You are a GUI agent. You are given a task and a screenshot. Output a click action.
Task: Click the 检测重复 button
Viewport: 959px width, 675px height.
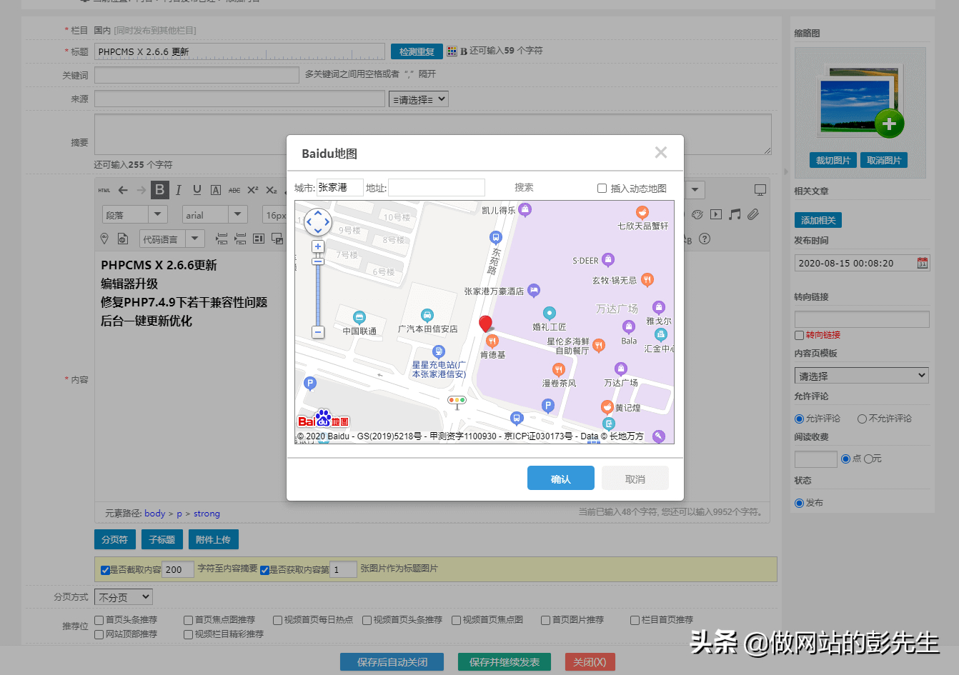(417, 51)
